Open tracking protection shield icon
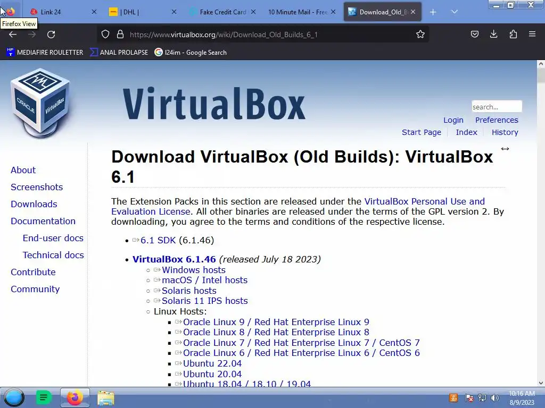Image resolution: width=545 pixels, height=408 pixels. pyautogui.click(x=105, y=35)
